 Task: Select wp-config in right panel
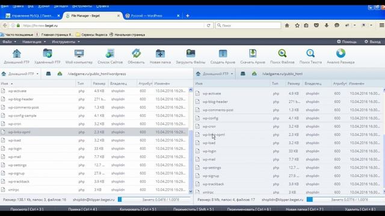289,118
